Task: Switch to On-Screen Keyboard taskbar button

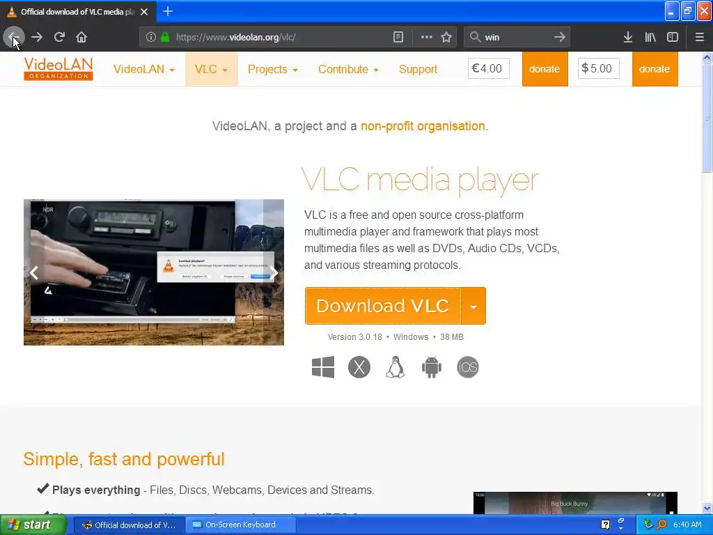Action: tap(240, 525)
